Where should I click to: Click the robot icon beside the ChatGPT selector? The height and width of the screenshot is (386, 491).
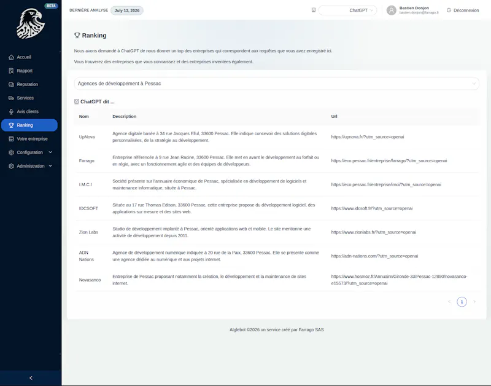(x=314, y=10)
